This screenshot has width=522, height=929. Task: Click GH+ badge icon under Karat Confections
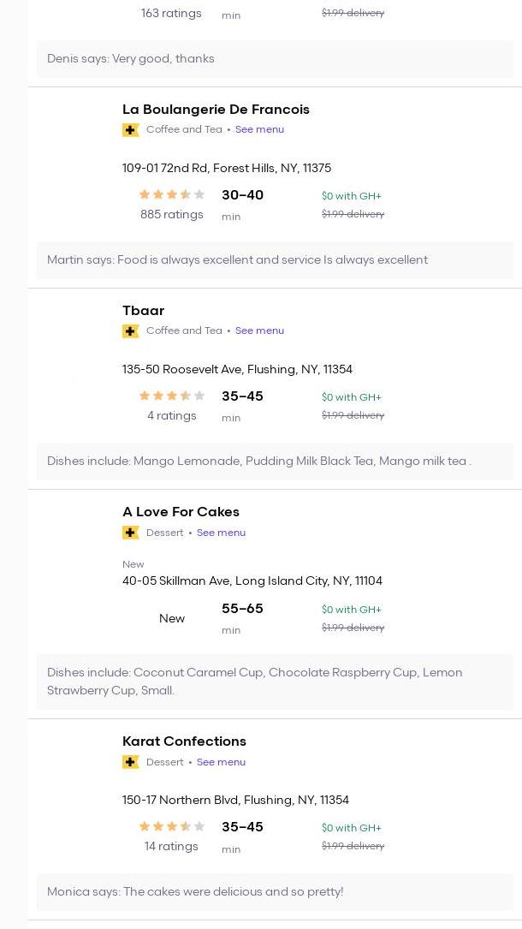[x=131, y=762]
